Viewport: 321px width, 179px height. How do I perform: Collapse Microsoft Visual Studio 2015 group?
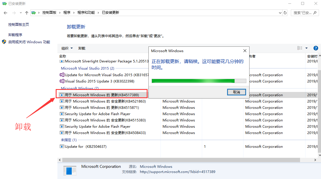87,68
